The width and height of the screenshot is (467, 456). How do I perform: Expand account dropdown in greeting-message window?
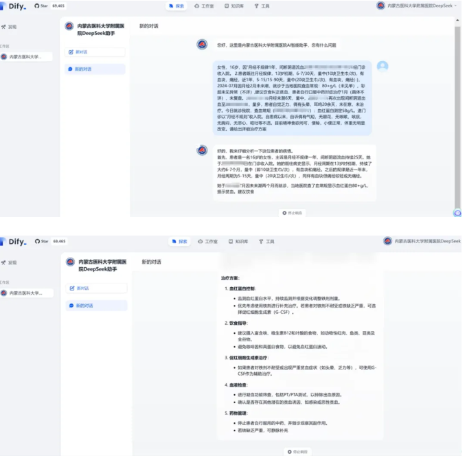[x=417, y=5]
